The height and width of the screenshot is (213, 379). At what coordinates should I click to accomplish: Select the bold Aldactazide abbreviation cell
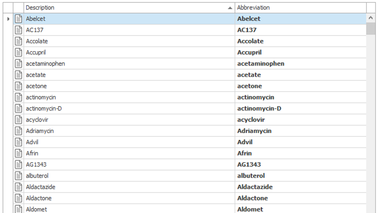click(x=301, y=187)
